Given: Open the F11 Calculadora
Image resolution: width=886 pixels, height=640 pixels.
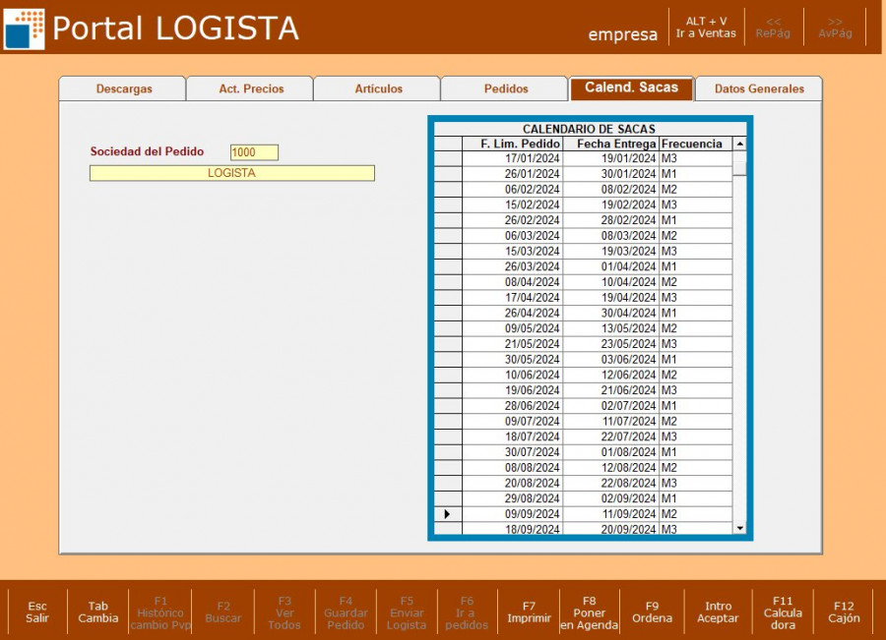Looking at the screenshot, I should tap(783, 612).
